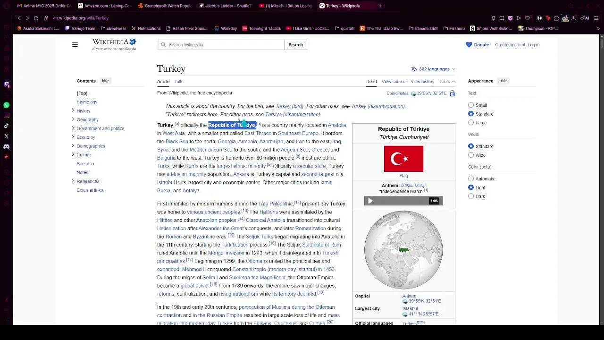Expand Government and politics section
604x340 pixels.
pyautogui.click(x=73, y=128)
